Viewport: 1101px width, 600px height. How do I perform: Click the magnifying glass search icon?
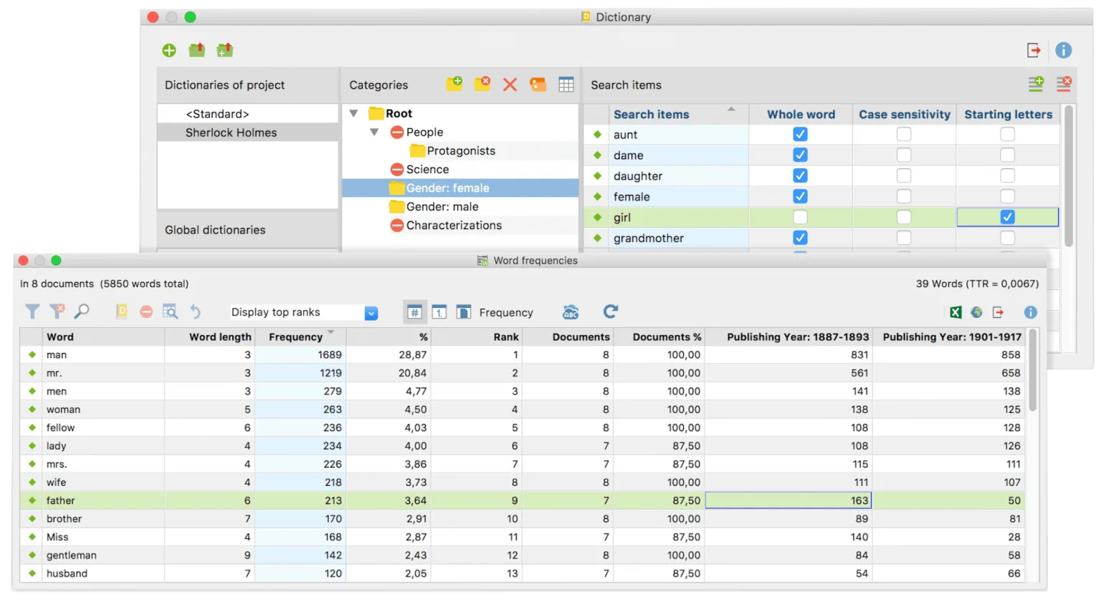(x=82, y=311)
